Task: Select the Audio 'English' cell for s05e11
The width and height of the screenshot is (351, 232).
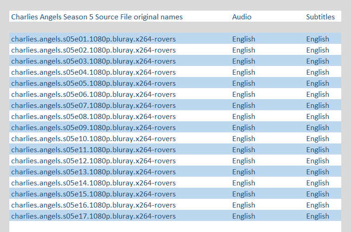Action: pyautogui.click(x=244, y=150)
